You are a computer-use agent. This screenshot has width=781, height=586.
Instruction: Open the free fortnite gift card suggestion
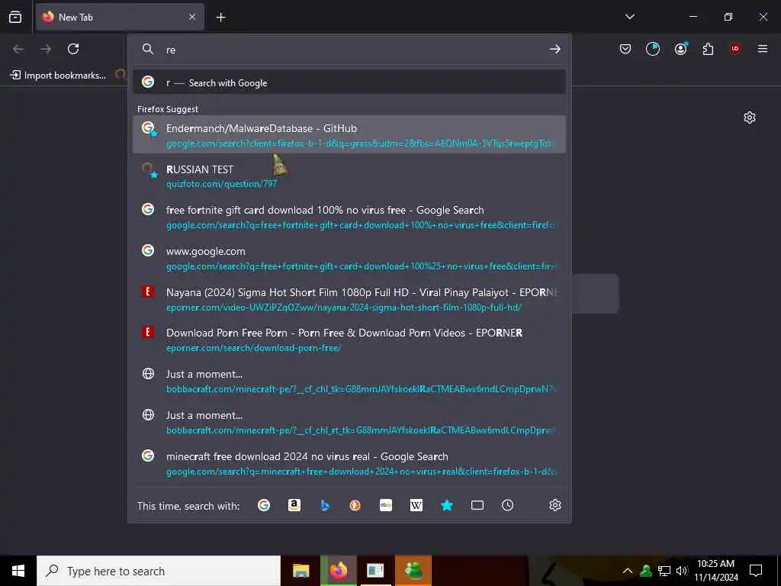349,217
